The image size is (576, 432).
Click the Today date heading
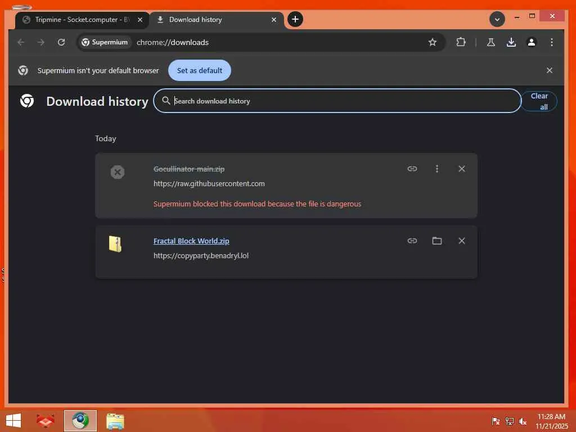pos(105,138)
